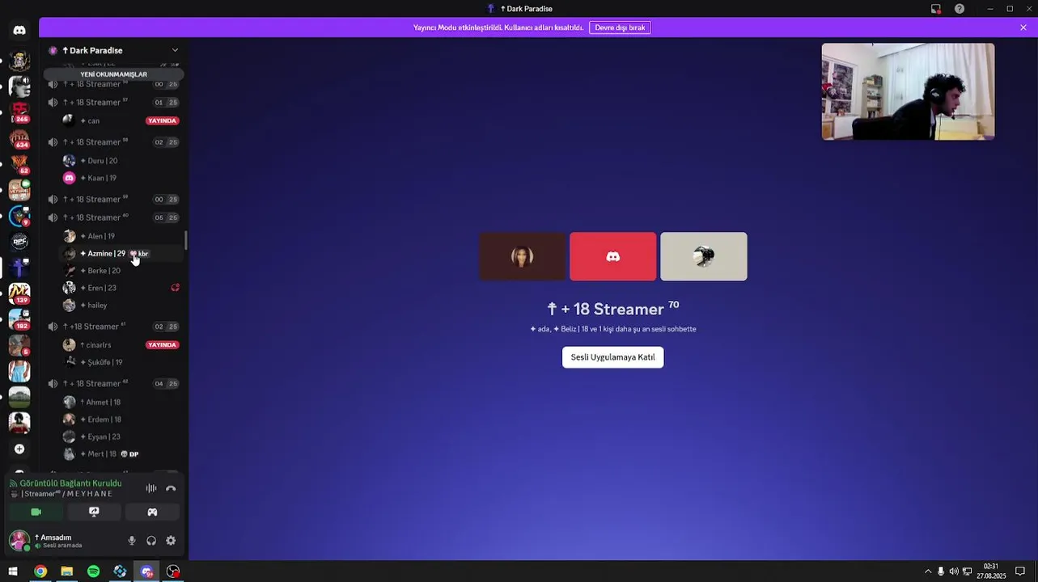Click the red icon beside Eren | 23
The height and width of the screenshot is (582, 1038).
[x=175, y=288]
